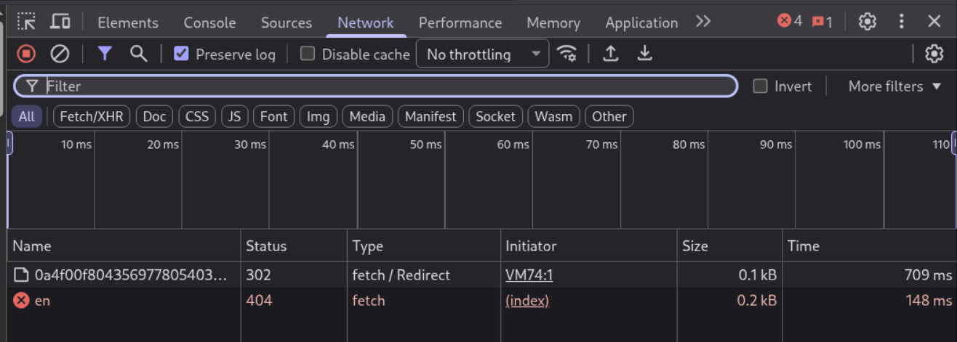Switch to the Console tab
This screenshot has width=957, height=342.
click(209, 23)
